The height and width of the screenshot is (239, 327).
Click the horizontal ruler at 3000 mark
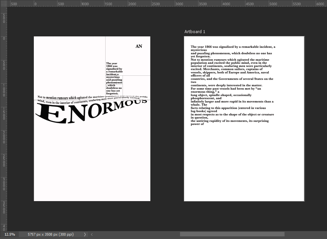click(179, 4)
